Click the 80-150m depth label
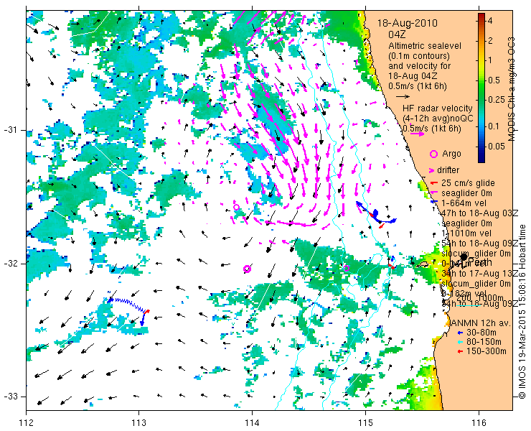531x431 pixels. [x=484, y=342]
